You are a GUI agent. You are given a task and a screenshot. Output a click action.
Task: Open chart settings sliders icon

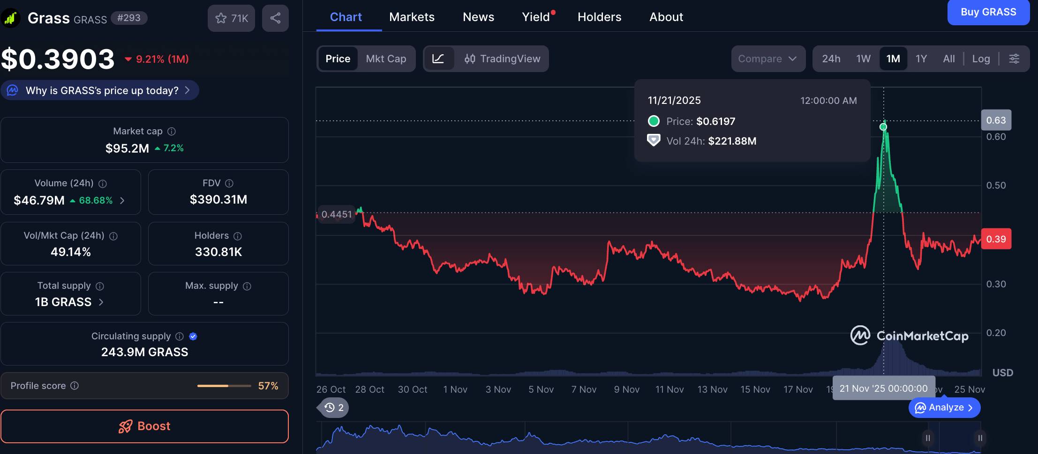(x=1014, y=59)
